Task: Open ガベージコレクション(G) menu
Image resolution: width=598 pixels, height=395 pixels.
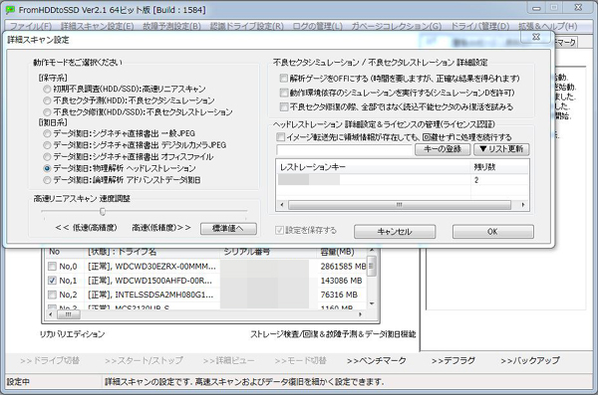Action: pos(397,26)
